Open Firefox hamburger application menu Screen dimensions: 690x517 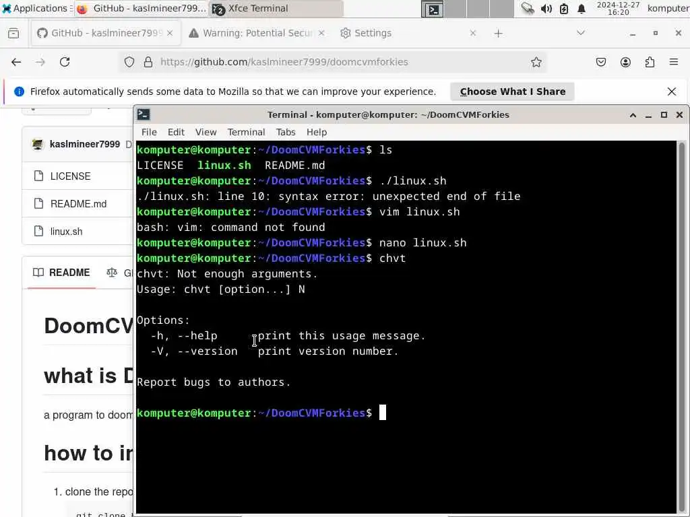(674, 62)
